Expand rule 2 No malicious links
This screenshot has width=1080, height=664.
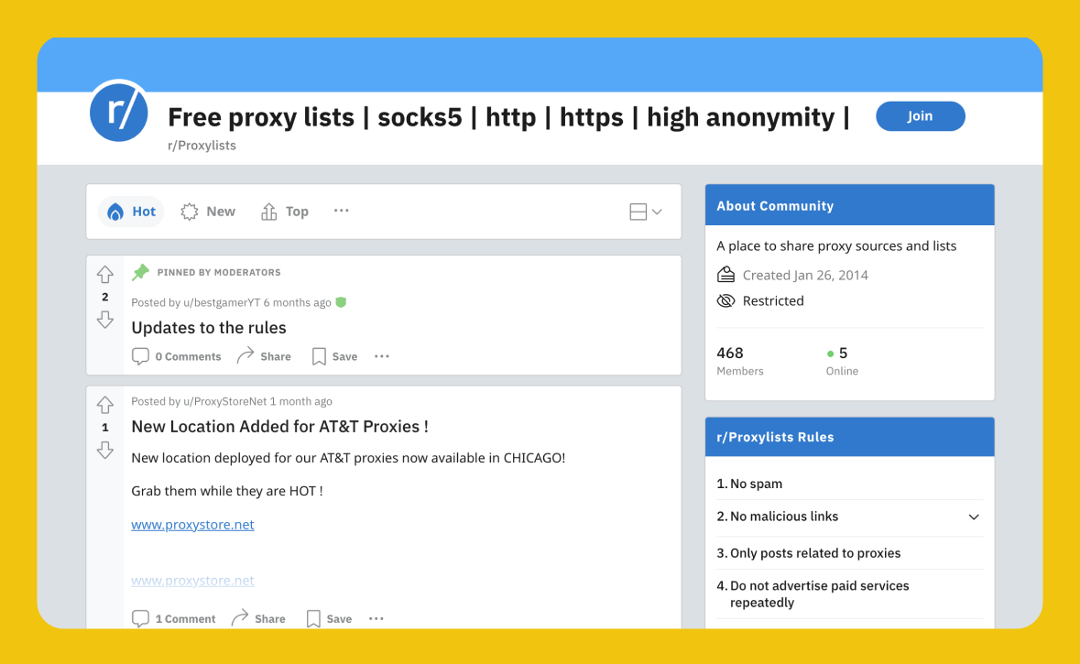973,517
